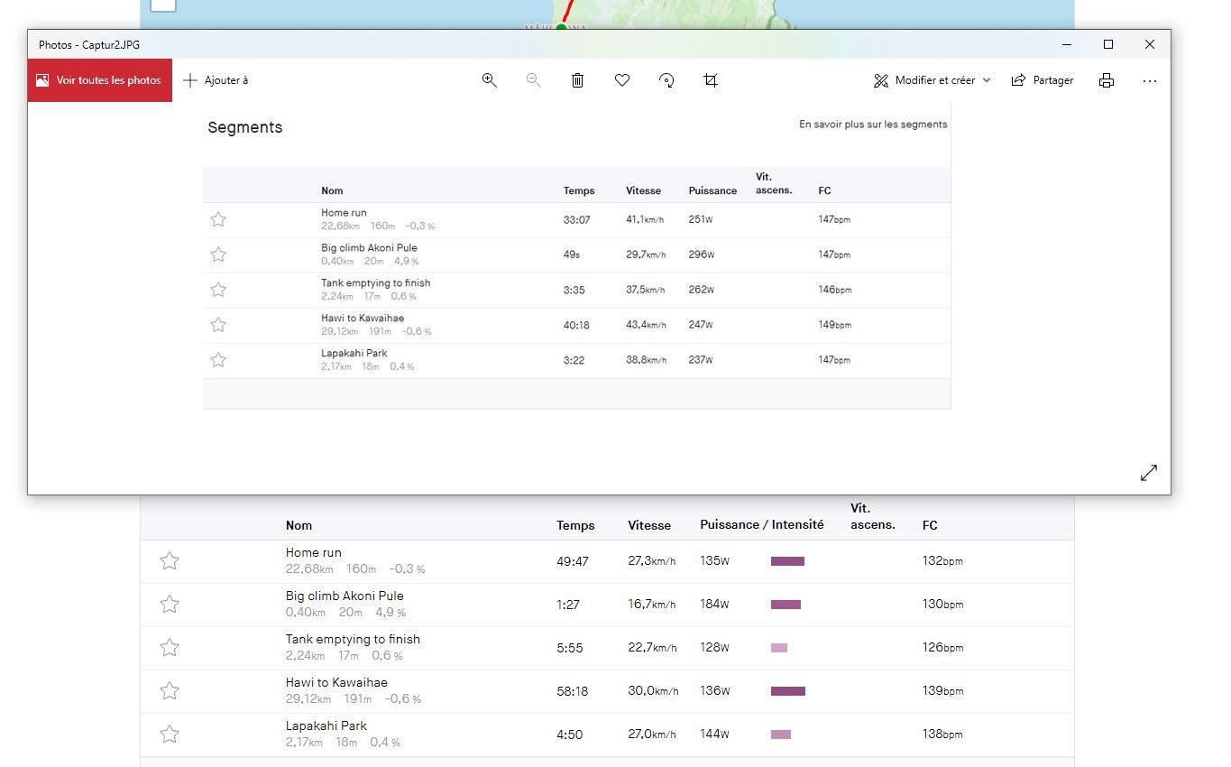This screenshot has height=767, width=1231.
Task: Click the zoom in magnifier icon
Action: click(x=489, y=80)
